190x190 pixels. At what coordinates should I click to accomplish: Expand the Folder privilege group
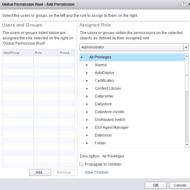pos(87,143)
